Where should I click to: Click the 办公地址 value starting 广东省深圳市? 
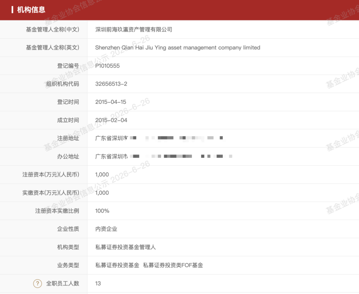pyautogui.click(x=164, y=156)
